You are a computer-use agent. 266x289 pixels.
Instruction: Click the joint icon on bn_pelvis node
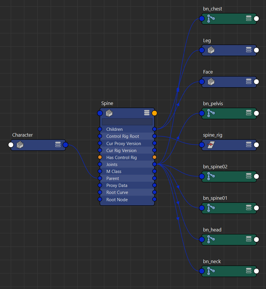[x=211, y=113]
